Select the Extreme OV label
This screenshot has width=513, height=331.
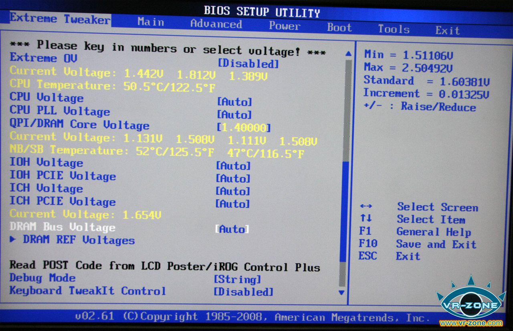click(43, 58)
